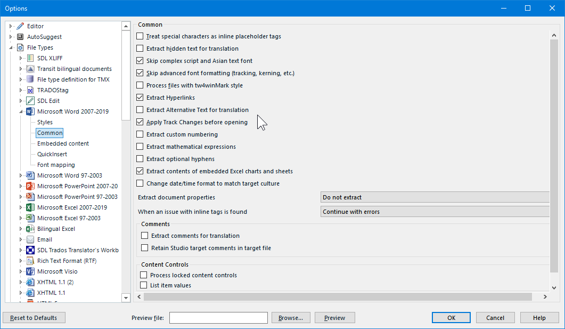Image resolution: width=565 pixels, height=329 pixels.
Task: Click the Preview file input field
Action: coord(218,318)
